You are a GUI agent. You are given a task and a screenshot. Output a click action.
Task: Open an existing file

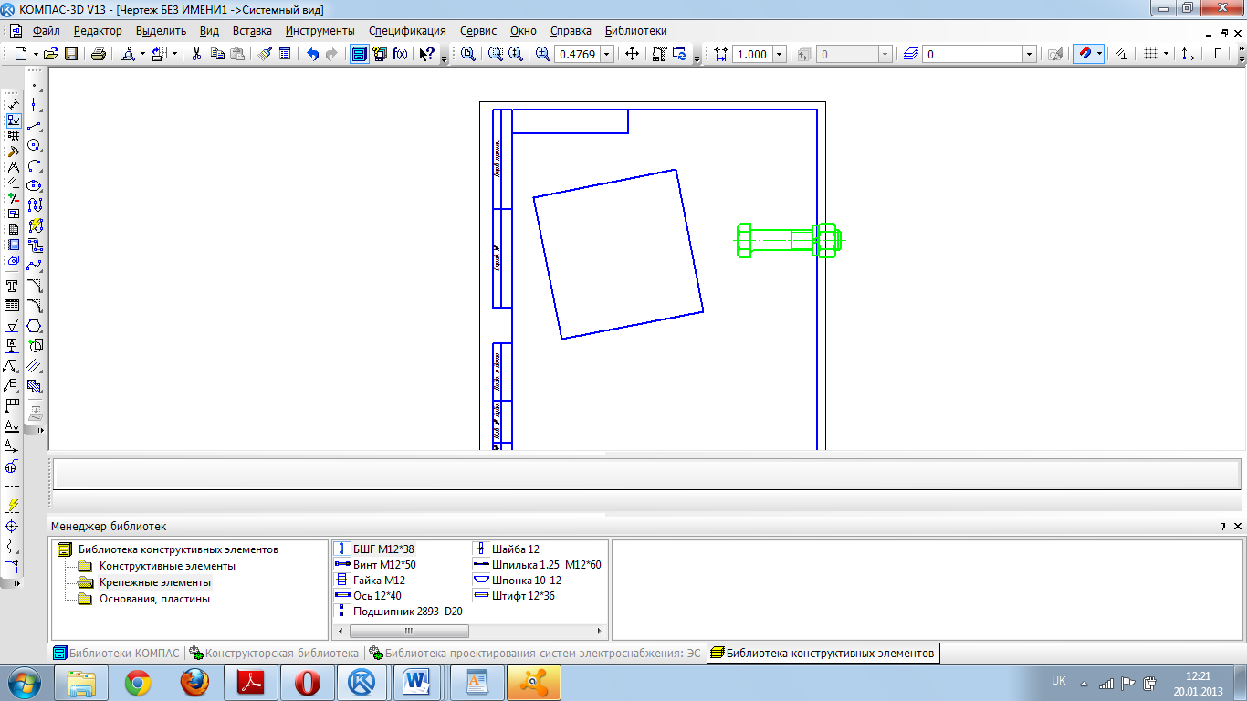(x=51, y=54)
